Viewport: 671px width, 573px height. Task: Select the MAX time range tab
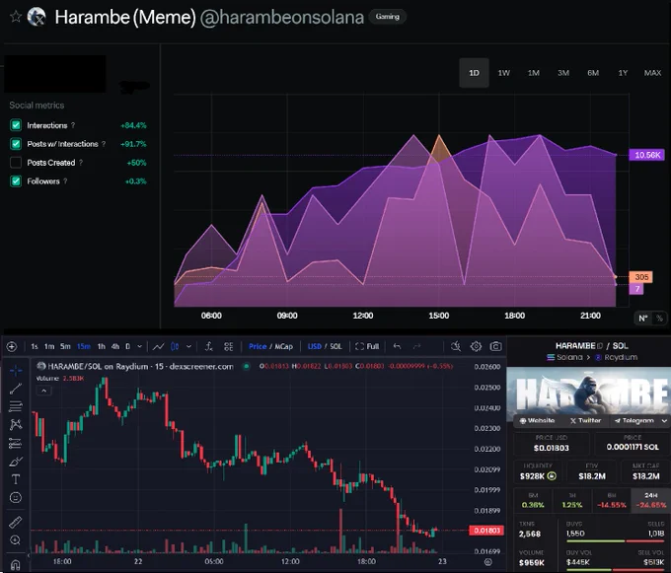tap(652, 73)
